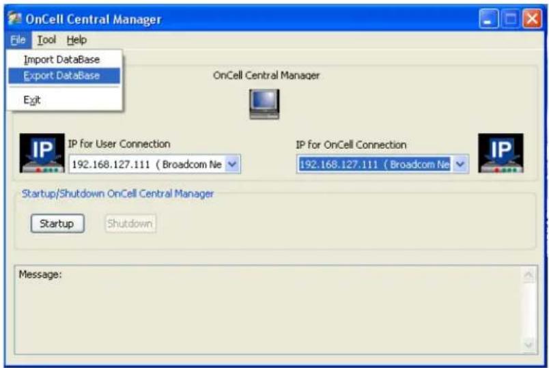The image size is (549, 368).
Task: Open the Help menu
Action: coord(76,40)
